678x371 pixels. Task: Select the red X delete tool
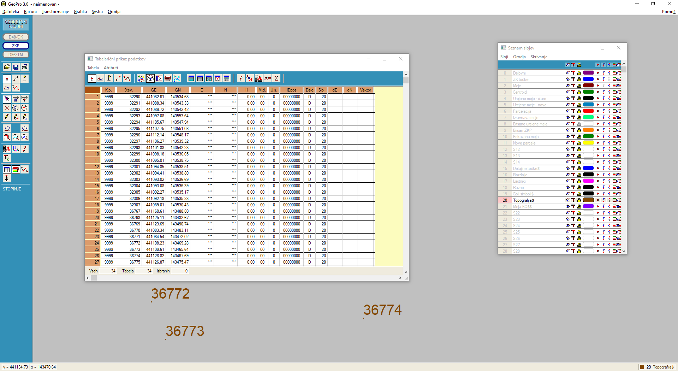tap(7, 108)
